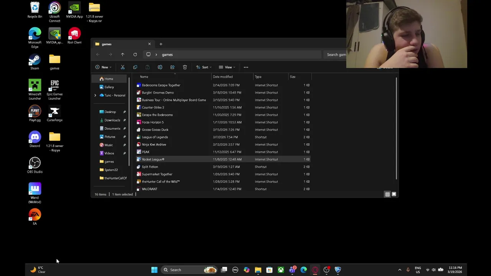Switch to large thumbnails view button

[x=394, y=194]
